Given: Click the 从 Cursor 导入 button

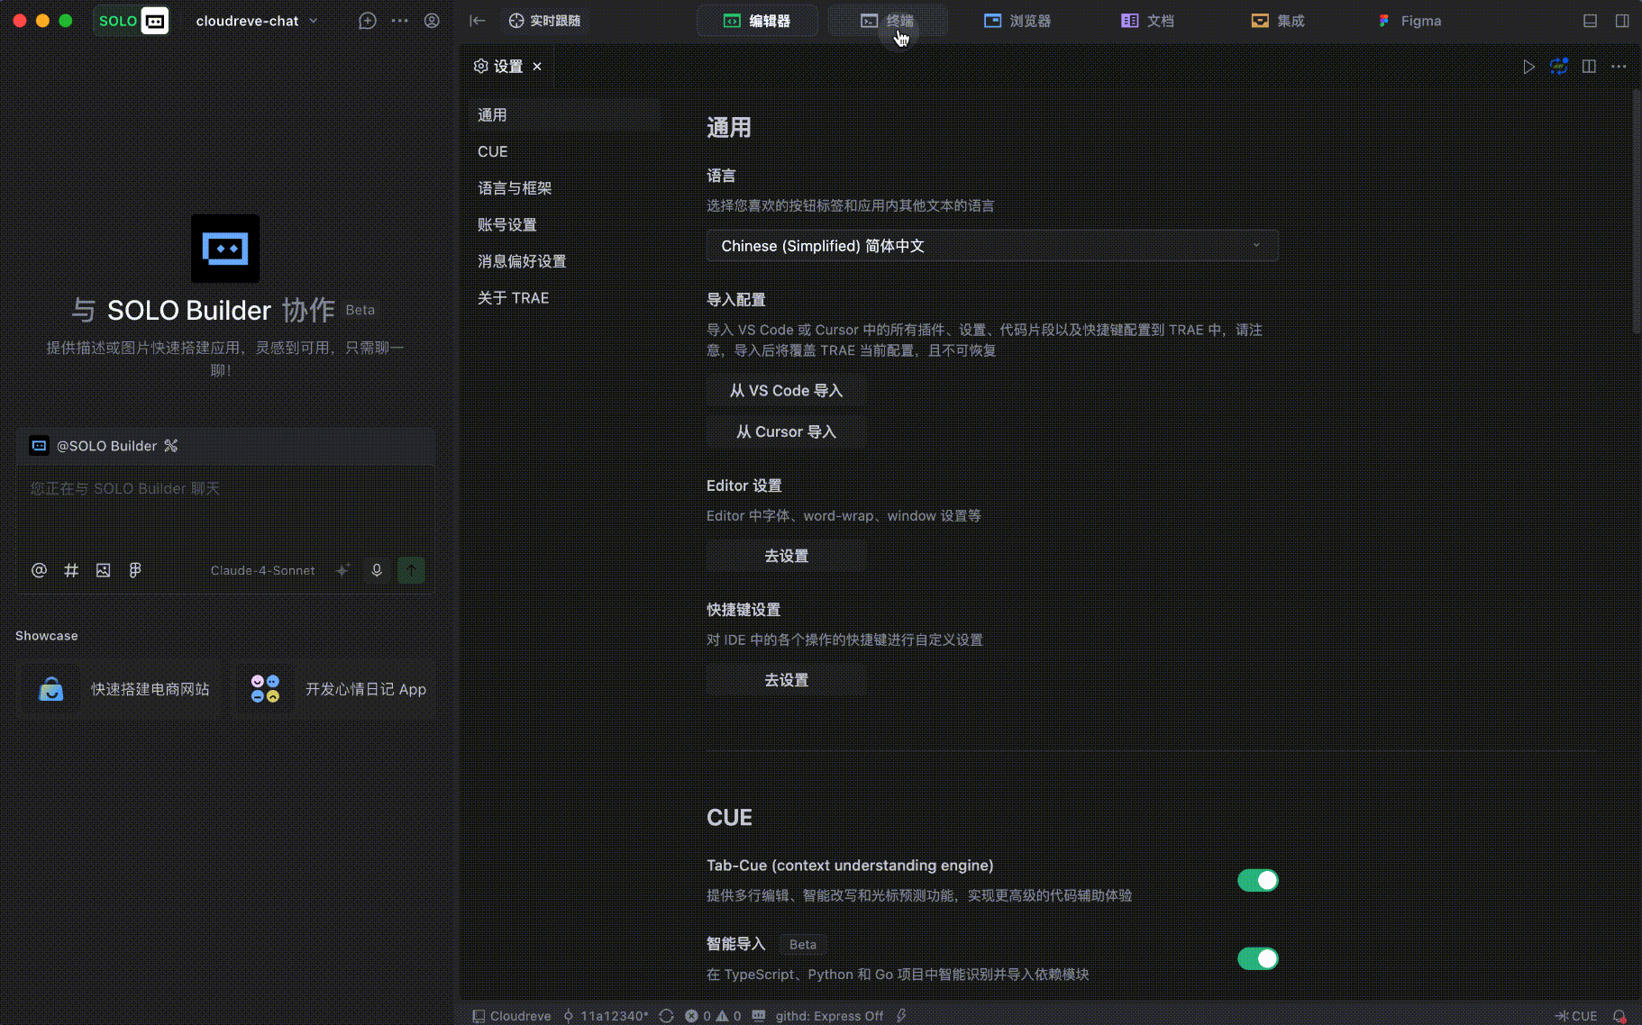Looking at the screenshot, I should click(x=786, y=432).
